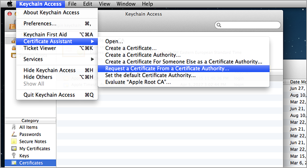The image size is (307, 168).
Task: Click the Category list header
Action: tap(30, 121)
